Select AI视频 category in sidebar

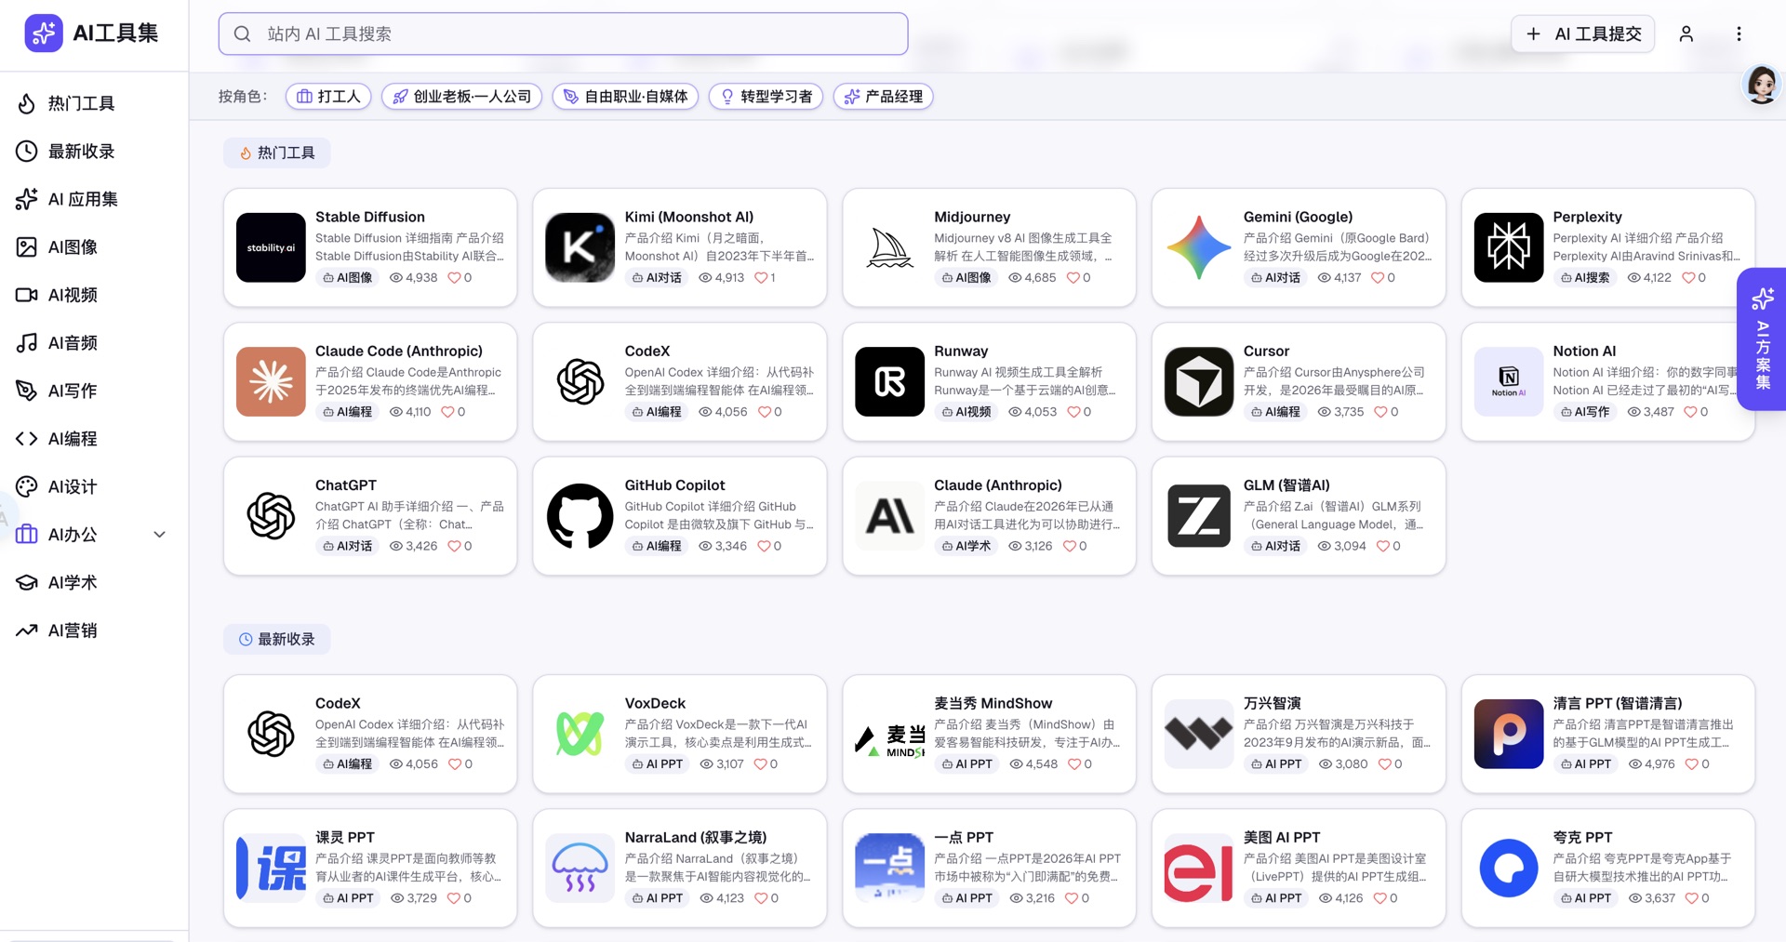point(93,295)
